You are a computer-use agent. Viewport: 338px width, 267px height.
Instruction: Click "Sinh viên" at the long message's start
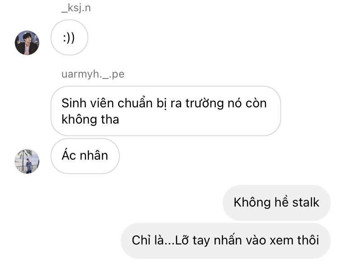[x=87, y=103]
